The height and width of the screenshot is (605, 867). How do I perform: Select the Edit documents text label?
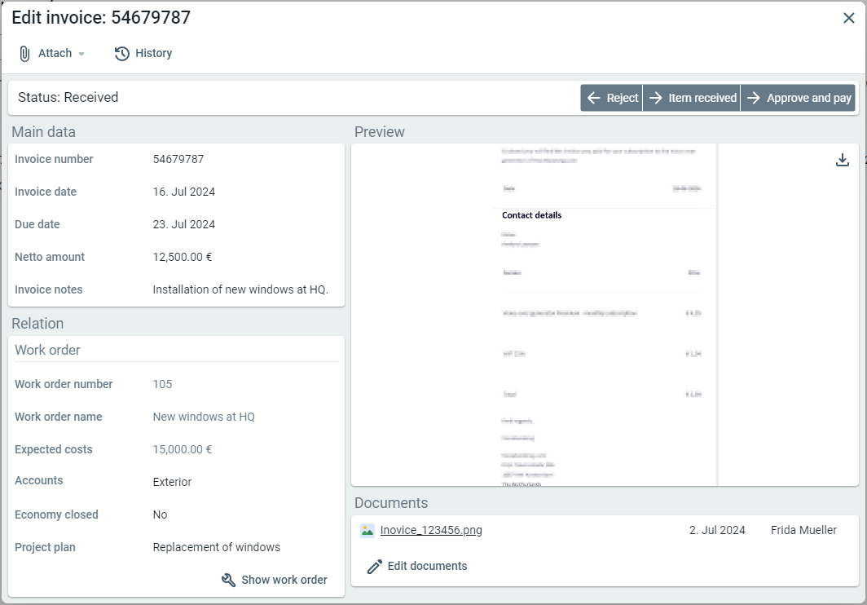coord(427,566)
